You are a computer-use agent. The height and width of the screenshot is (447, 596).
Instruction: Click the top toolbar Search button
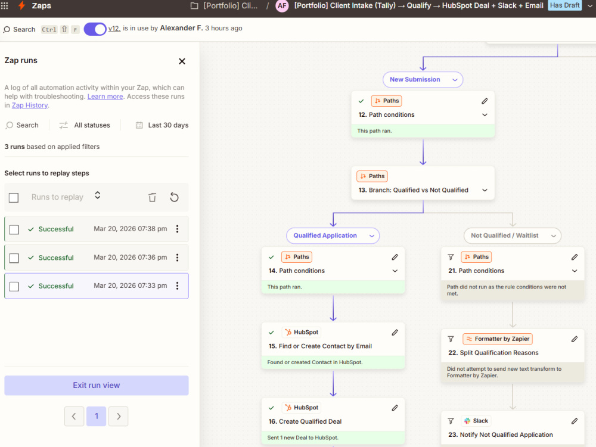(x=20, y=29)
